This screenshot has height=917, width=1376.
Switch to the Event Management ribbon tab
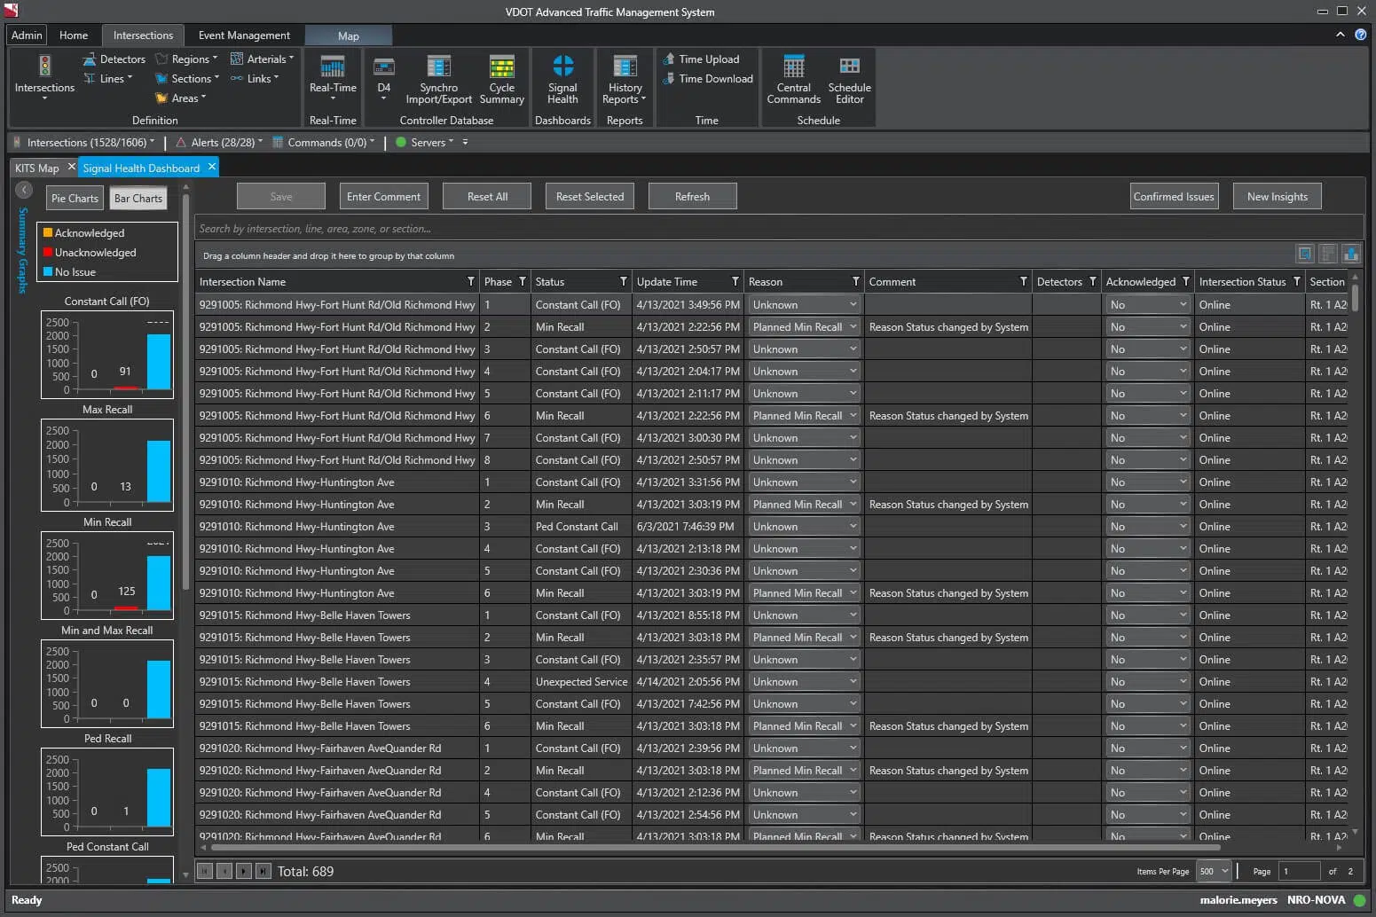pyautogui.click(x=244, y=35)
